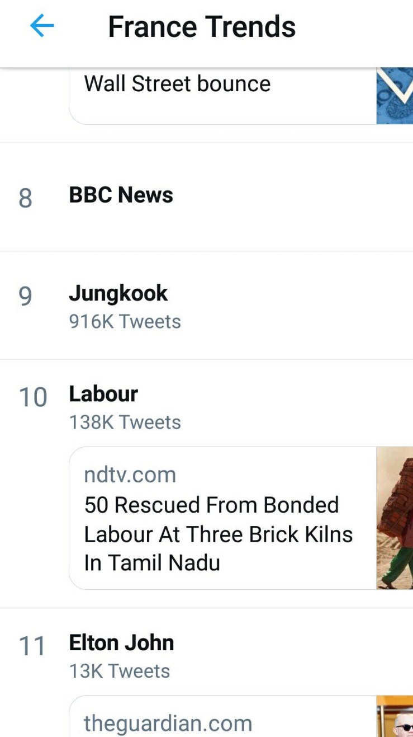Open the Jungkook trending topic
The image size is (413, 737).
pos(118,293)
